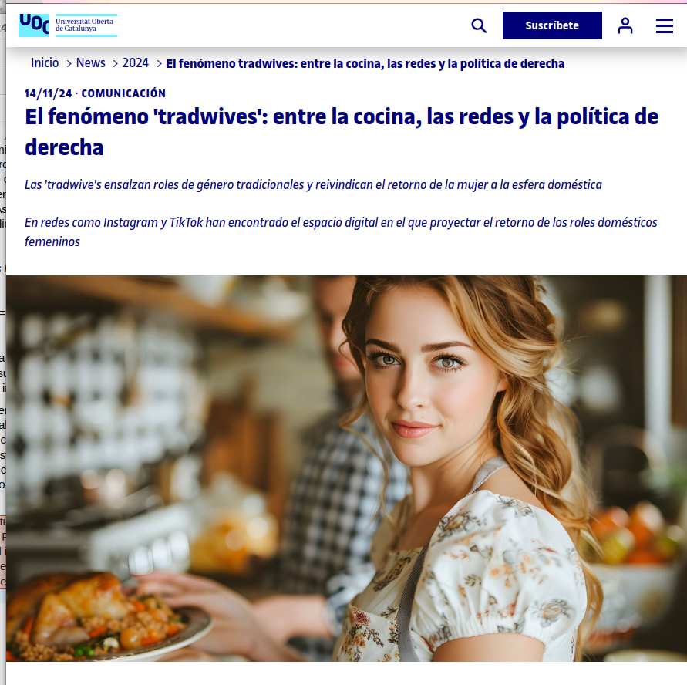Click the Suscríbete button
This screenshot has height=685, width=687.
tap(552, 25)
